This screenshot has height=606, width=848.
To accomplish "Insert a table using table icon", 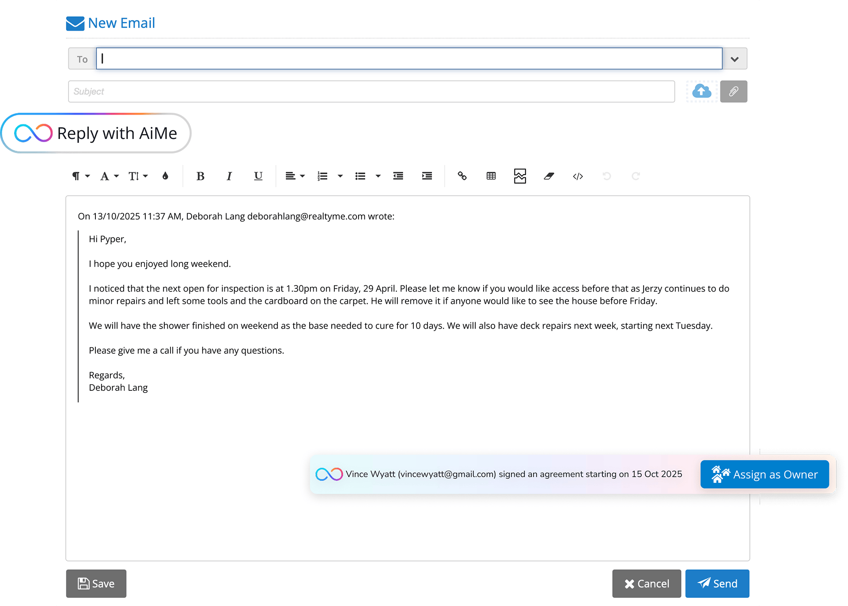I will 491,176.
